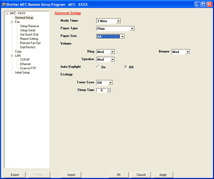Decrease Sleep Time with down arrow
Image resolution: width=214 pixels, height=179 pixels.
click(x=109, y=91)
